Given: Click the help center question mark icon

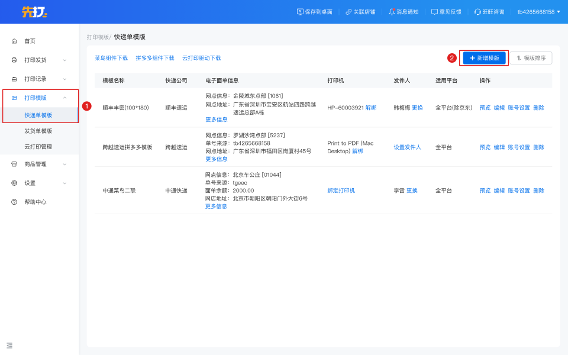Looking at the screenshot, I should coord(14,202).
